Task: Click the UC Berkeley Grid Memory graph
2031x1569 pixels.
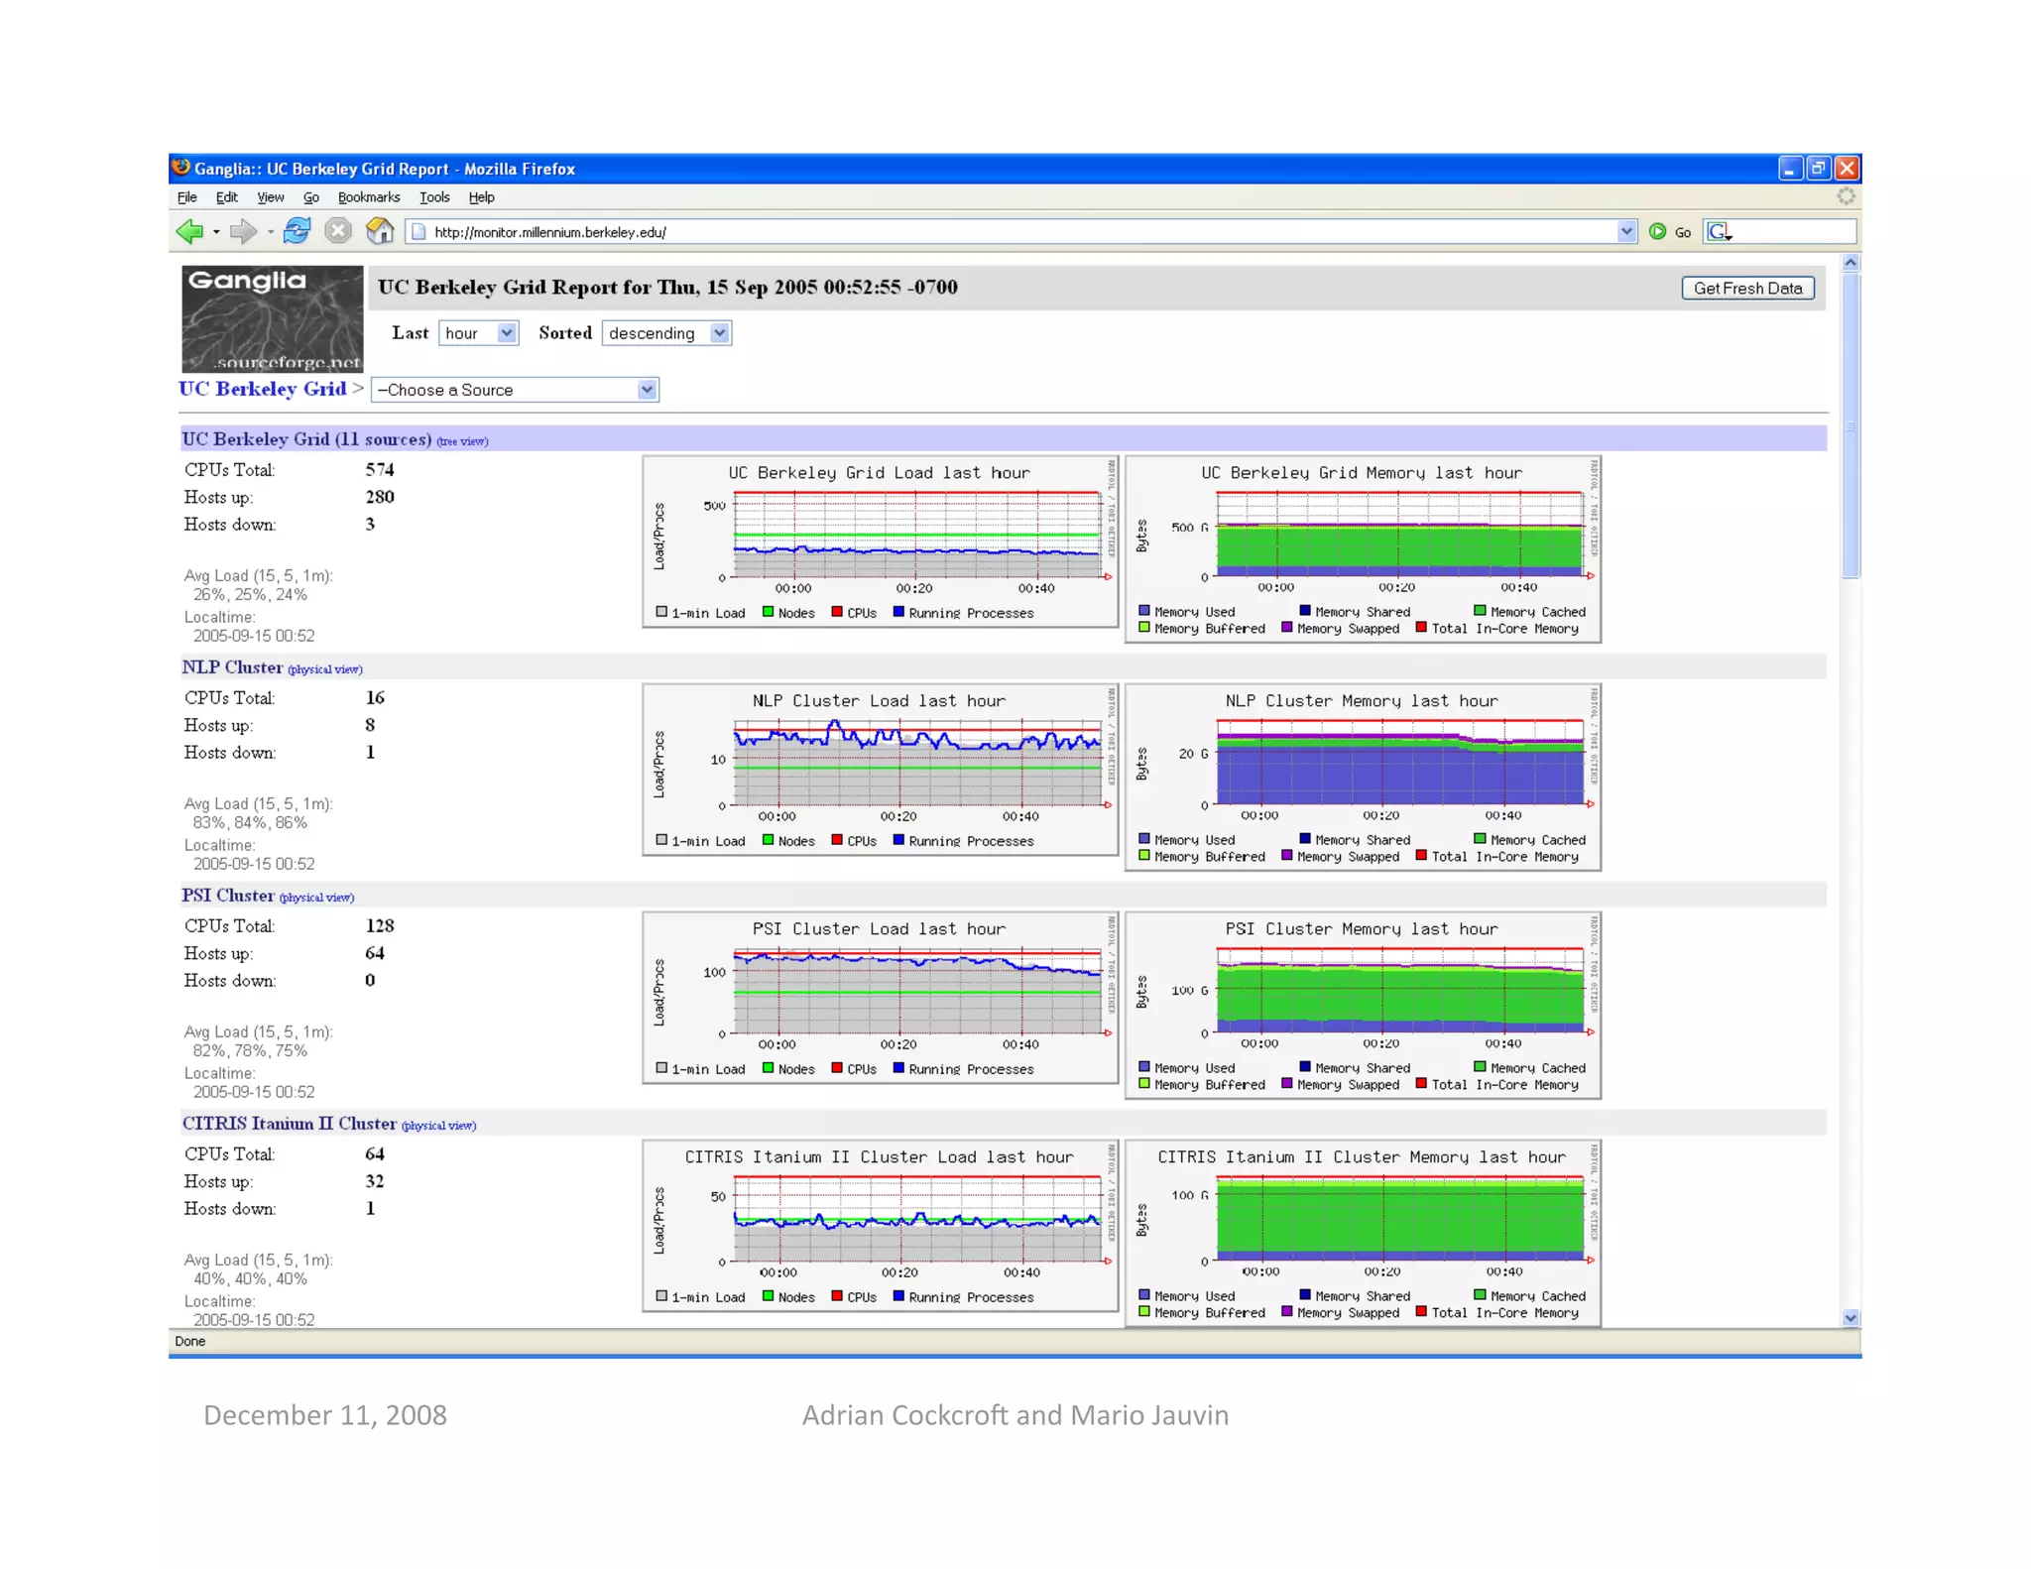Action: tap(1363, 549)
